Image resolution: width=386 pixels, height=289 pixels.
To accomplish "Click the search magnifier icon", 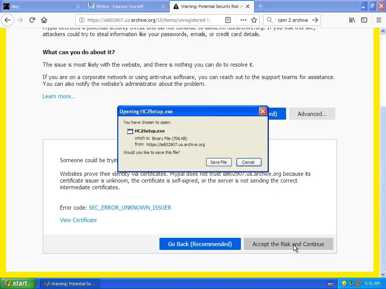I will click(270, 20).
